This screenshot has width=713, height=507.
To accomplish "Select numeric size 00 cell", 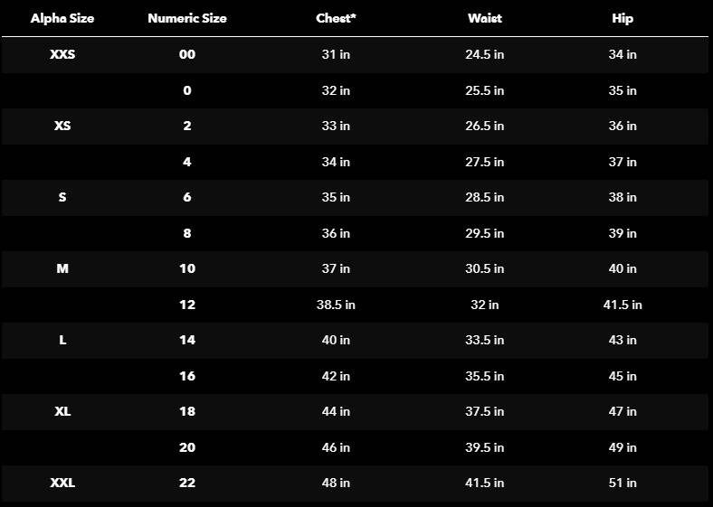I will coord(187,54).
